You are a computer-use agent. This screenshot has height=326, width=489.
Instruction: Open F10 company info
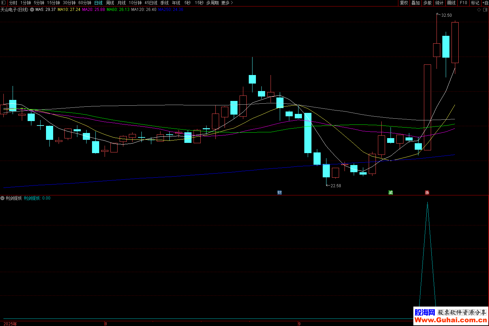[463, 3]
